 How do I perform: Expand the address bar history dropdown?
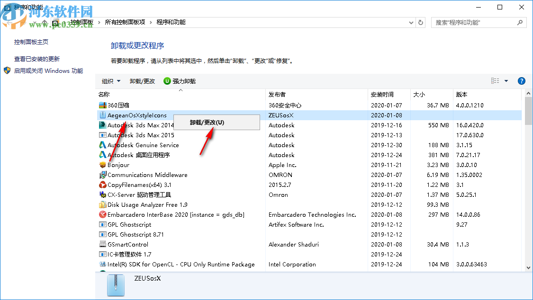[411, 22]
